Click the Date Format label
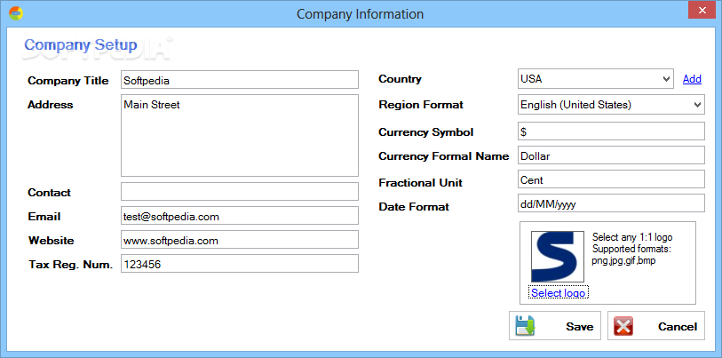The width and height of the screenshot is (722, 358). [414, 207]
